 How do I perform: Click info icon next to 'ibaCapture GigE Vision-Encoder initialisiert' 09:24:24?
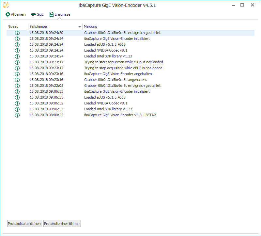[17, 39]
